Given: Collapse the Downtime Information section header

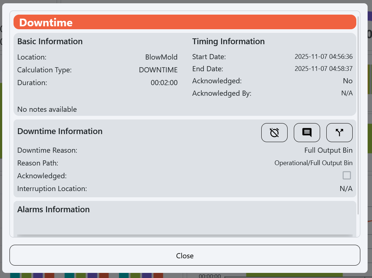Looking at the screenshot, I should point(60,131).
